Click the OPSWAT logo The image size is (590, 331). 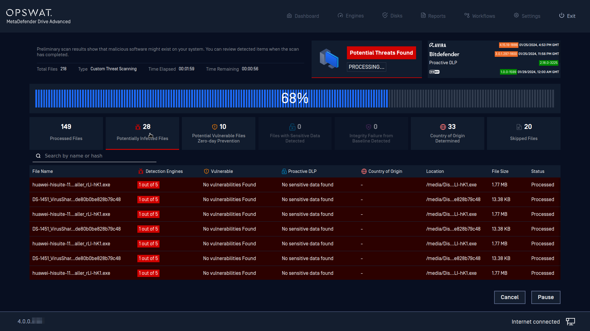(x=29, y=13)
